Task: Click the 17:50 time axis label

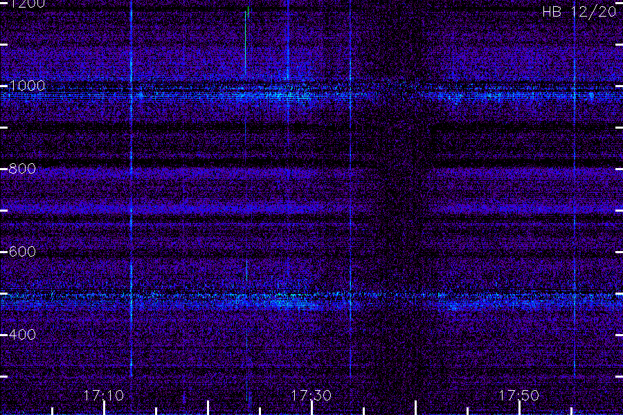Action: [519, 396]
